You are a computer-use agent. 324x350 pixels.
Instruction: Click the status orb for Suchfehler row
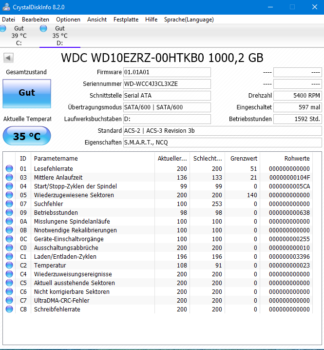[9, 204]
